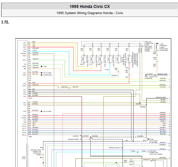Click the 'A1 BRN' pin label

(32, 42)
